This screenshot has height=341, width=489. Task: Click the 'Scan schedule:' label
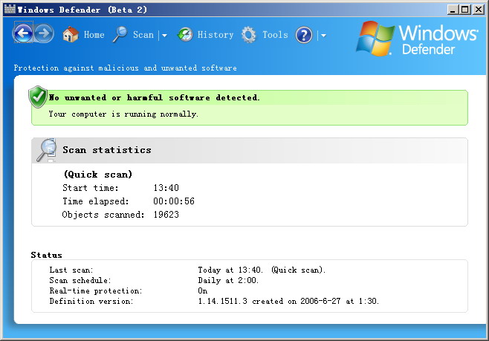(x=80, y=280)
